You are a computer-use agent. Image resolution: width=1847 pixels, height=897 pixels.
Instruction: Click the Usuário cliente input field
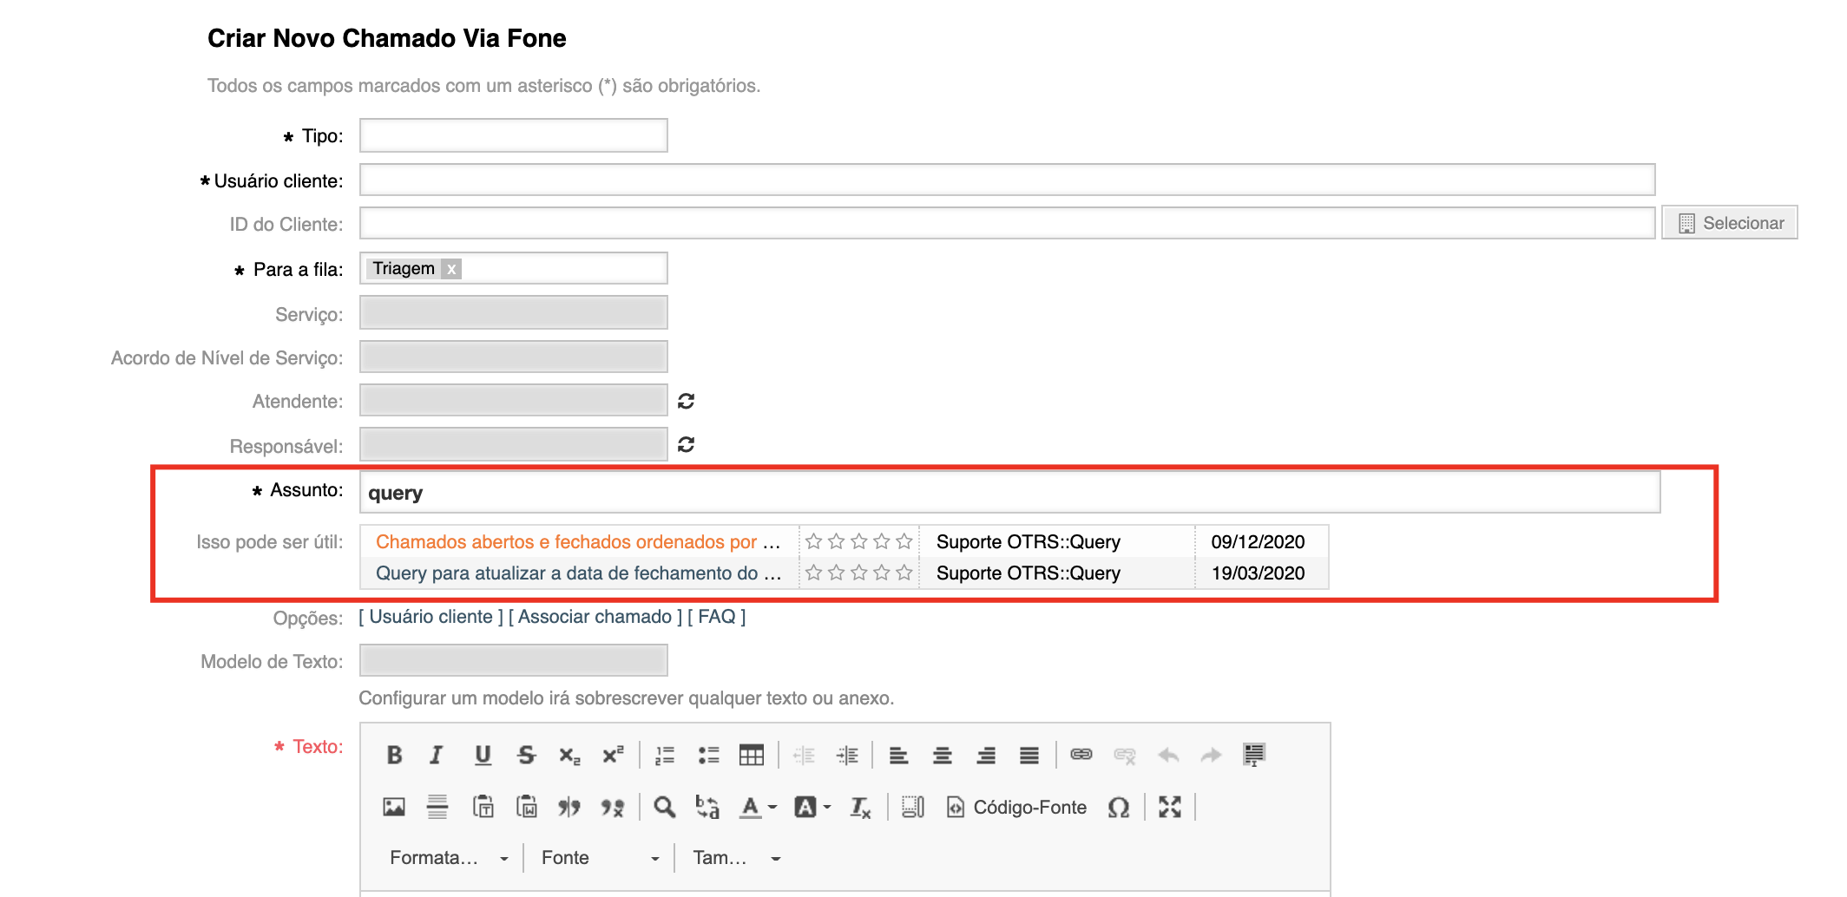[x=1007, y=180]
